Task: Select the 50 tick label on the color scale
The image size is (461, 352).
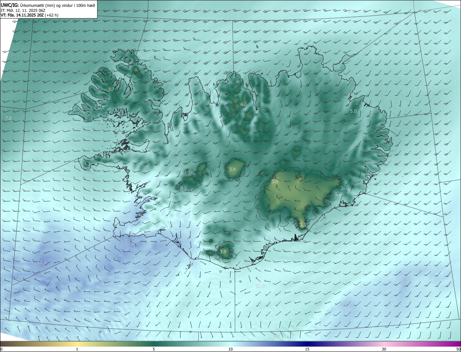Action: click(x=458, y=349)
